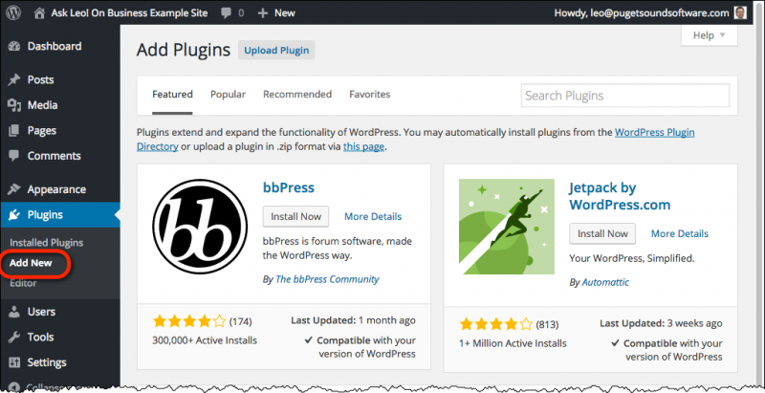This screenshot has height=393, width=765.
Task: Click the Jetpack by WordPress.com title
Action: point(620,196)
